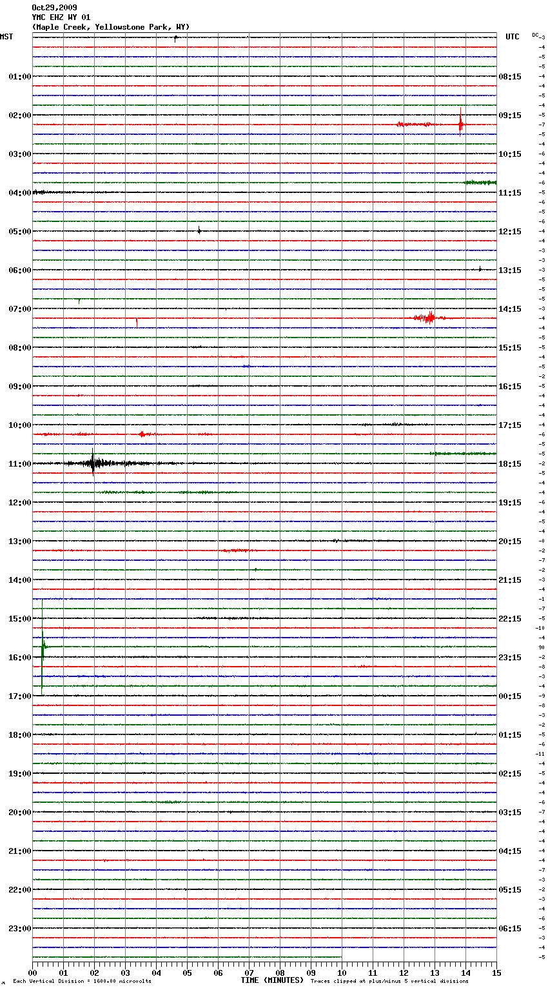Image resolution: width=548 pixels, height=990 pixels.
Task: Click the 'UTC' timezone label
Action: point(513,37)
